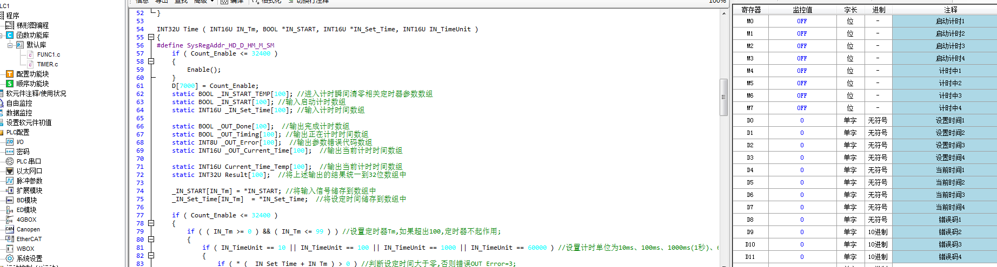Collapse code fold at line 55
Viewport: 997px width, 267px height.
pyautogui.click(x=151, y=37)
